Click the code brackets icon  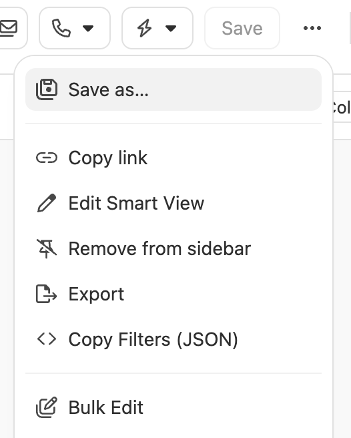[47, 339]
